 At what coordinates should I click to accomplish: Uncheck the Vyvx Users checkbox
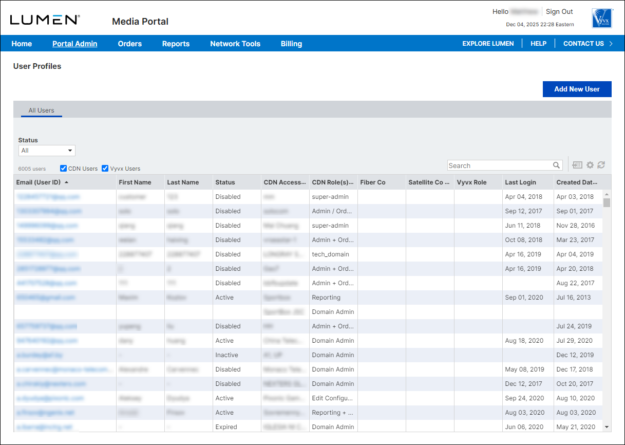point(105,168)
